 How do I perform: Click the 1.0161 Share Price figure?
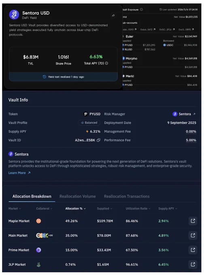(64, 57)
